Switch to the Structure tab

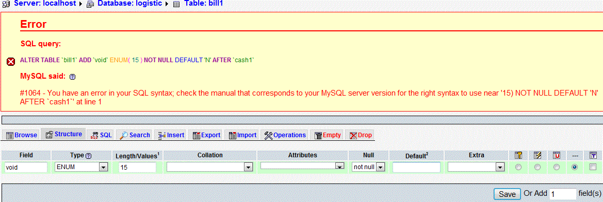point(63,134)
